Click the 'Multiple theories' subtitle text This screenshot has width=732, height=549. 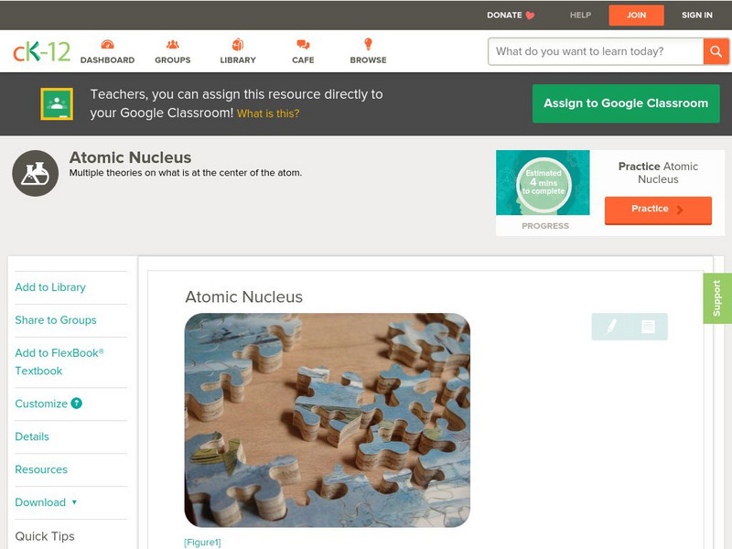[x=186, y=173]
